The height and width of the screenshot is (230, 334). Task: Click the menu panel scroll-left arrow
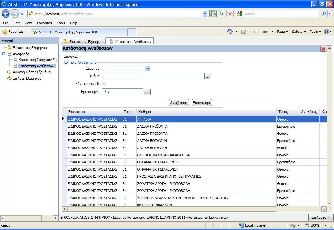3,218
